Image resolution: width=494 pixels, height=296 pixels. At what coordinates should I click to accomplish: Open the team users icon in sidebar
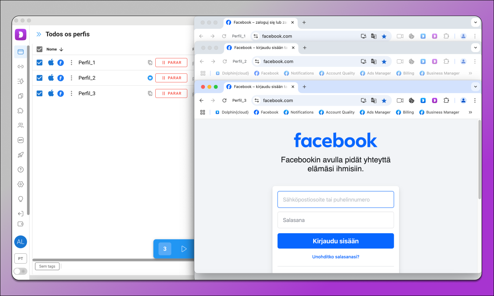click(20, 125)
